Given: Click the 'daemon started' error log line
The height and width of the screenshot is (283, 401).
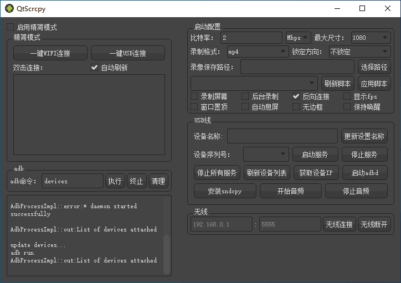Looking at the screenshot, I should pyautogui.click(x=74, y=210).
